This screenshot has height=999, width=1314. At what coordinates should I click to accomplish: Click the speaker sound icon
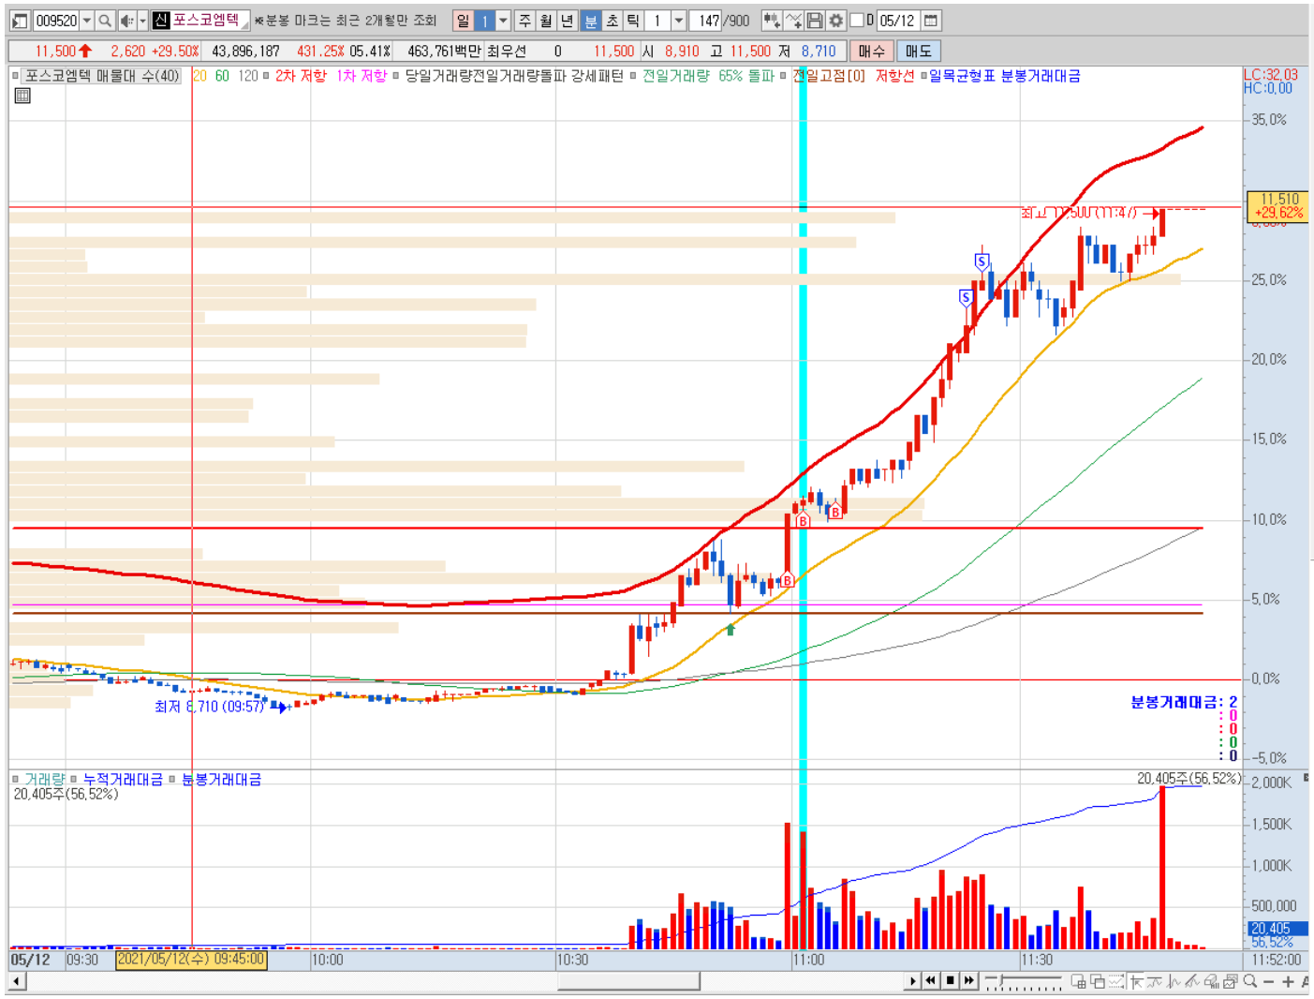coord(126,21)
